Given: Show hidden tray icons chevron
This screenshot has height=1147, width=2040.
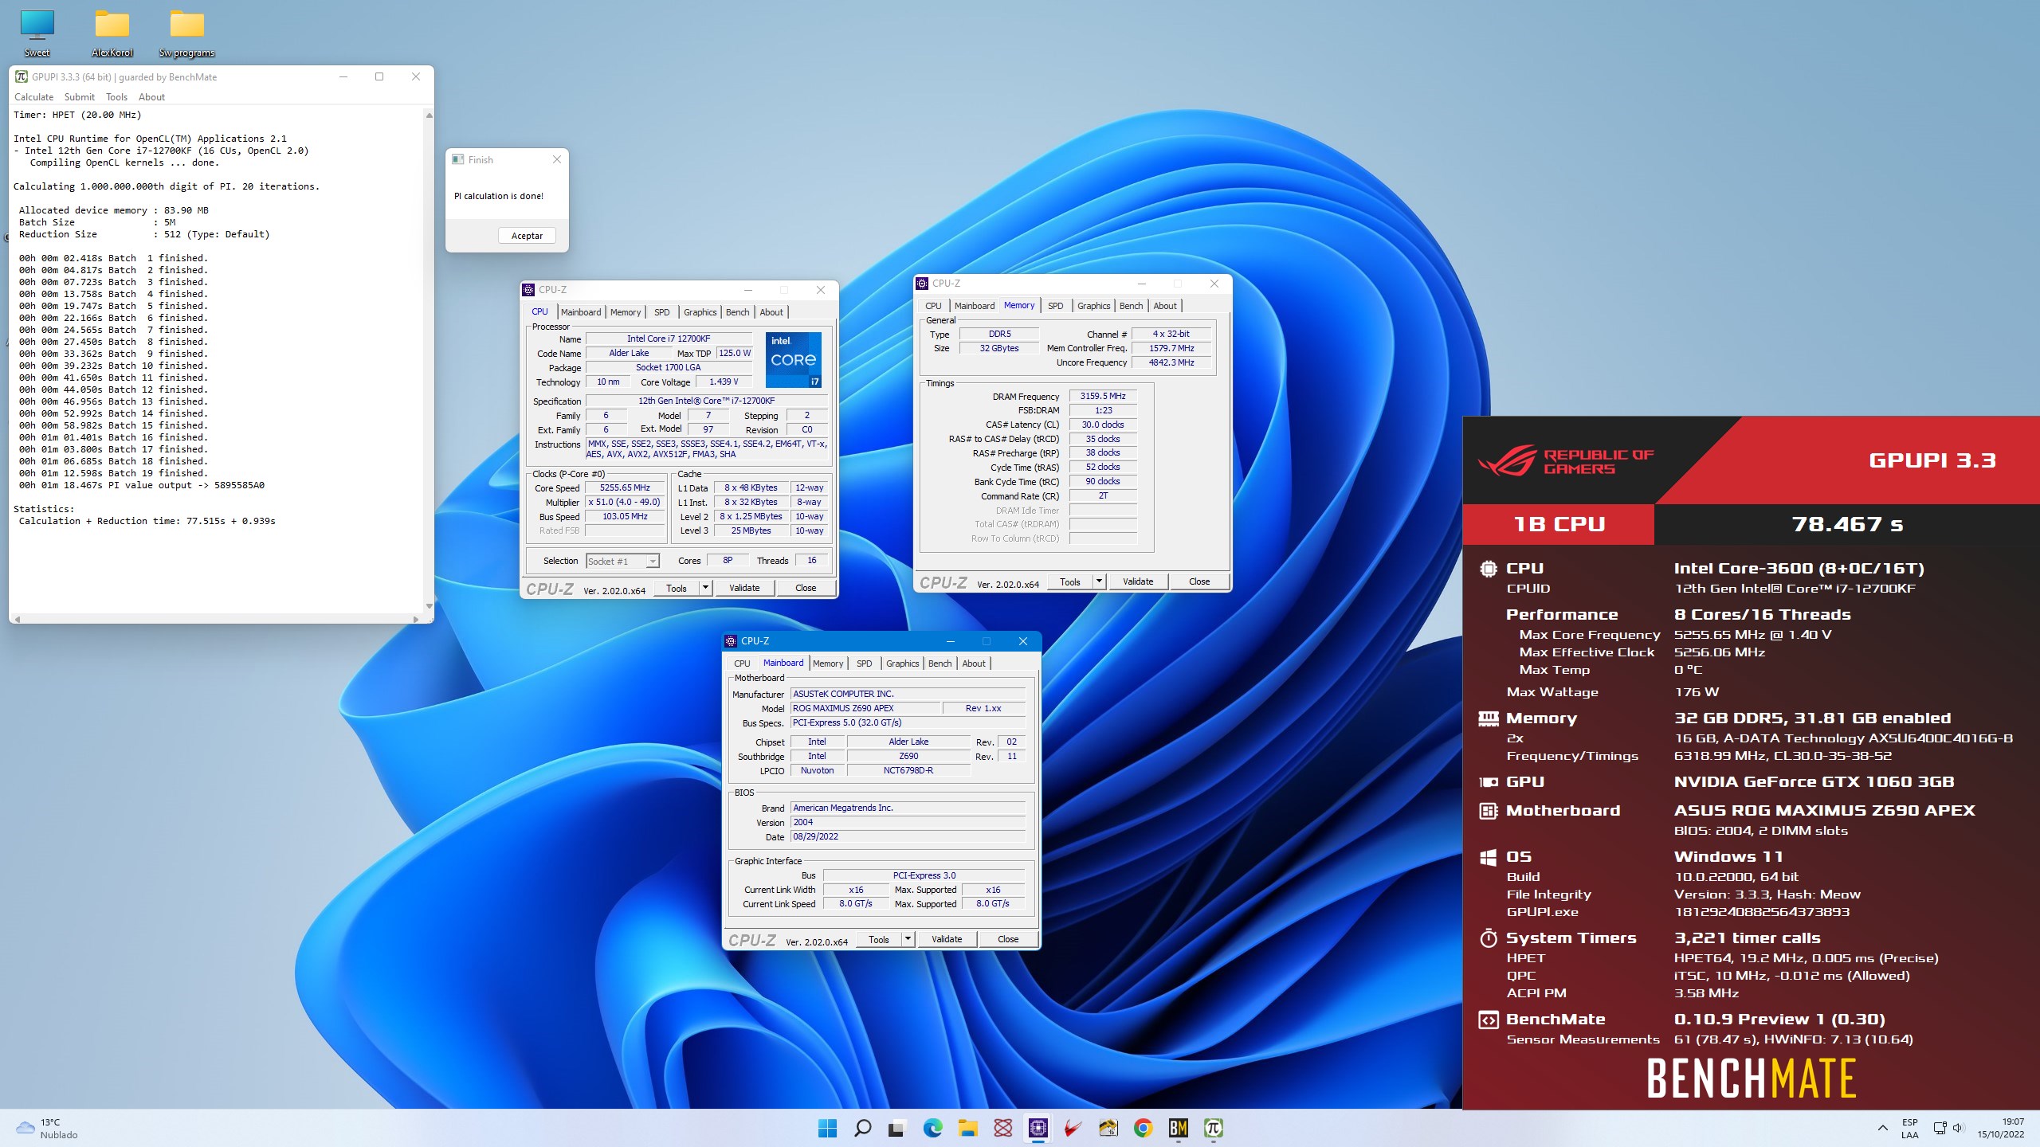Looking at the screenshot, I should click(1882, 1128).
